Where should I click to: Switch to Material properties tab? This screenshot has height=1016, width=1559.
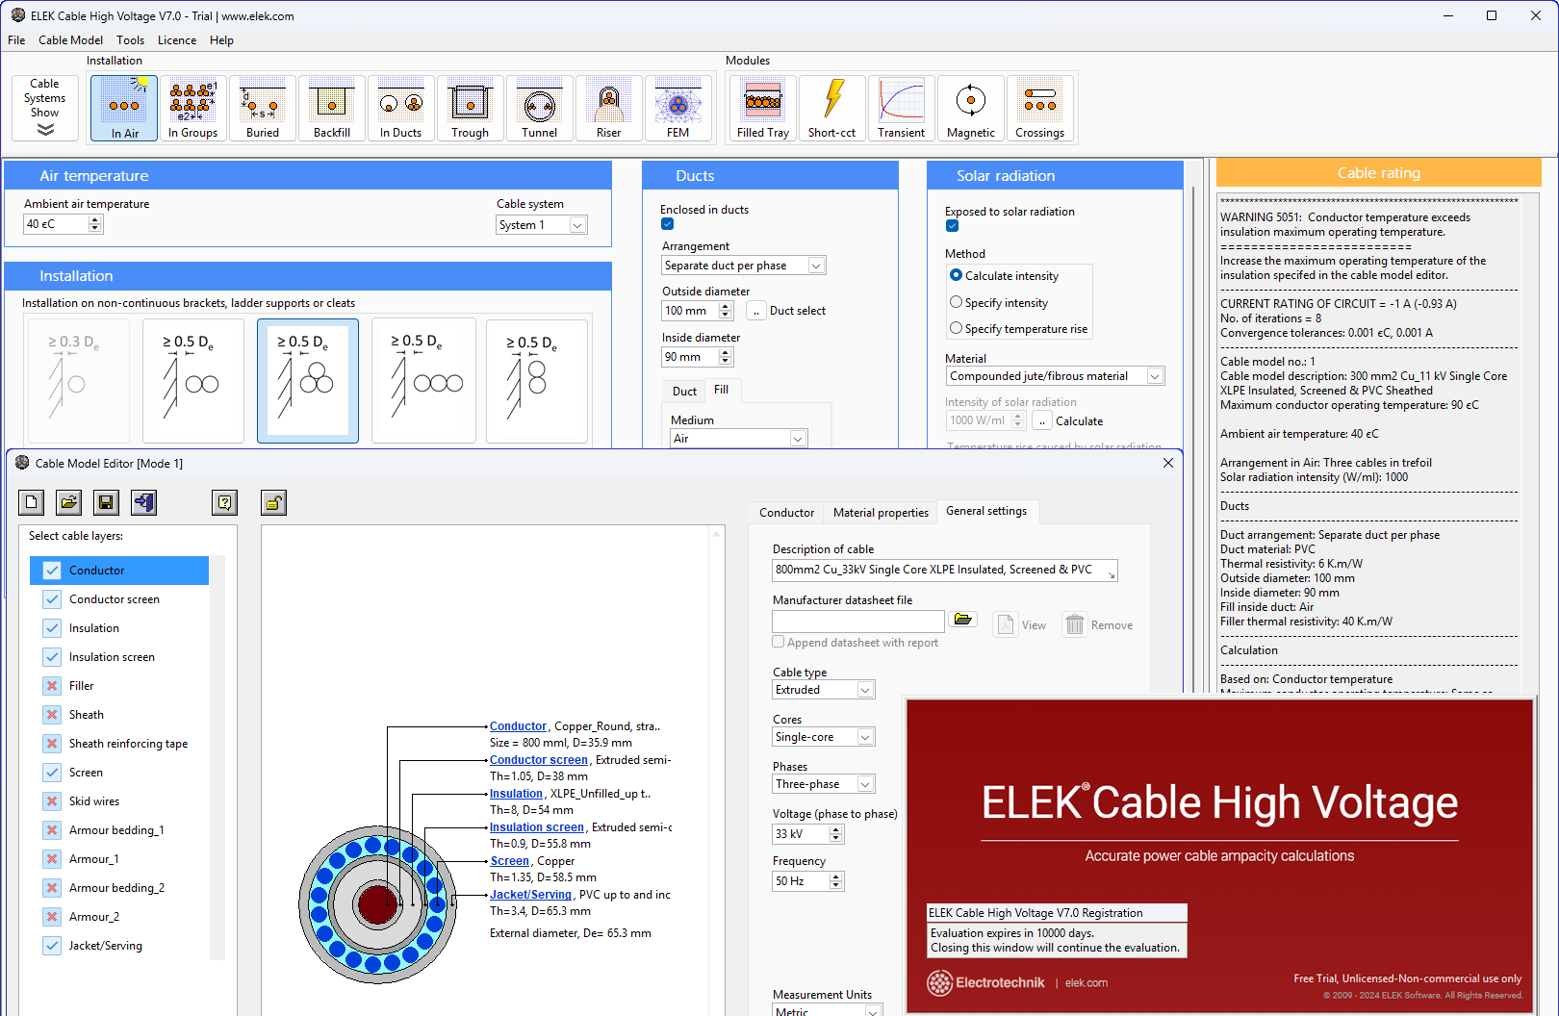(881, 513)
